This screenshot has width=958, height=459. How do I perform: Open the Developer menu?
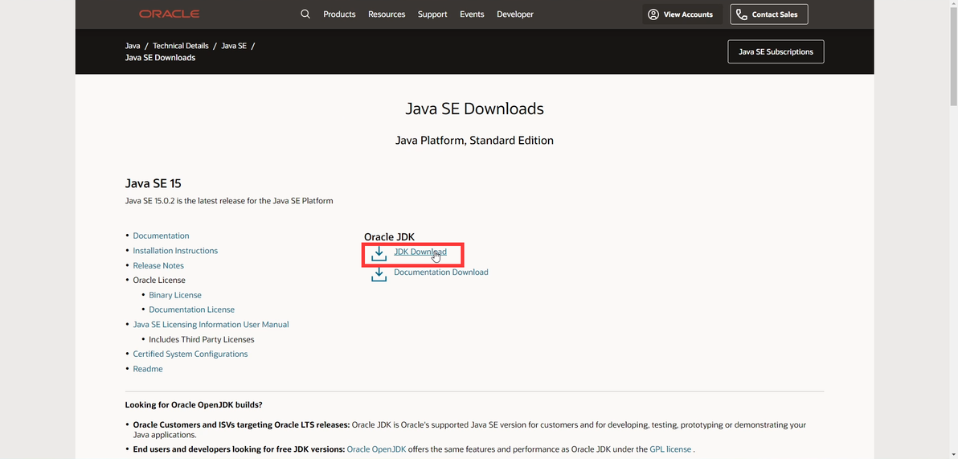515,14
